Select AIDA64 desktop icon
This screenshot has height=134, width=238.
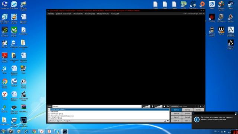coord(14,31)
